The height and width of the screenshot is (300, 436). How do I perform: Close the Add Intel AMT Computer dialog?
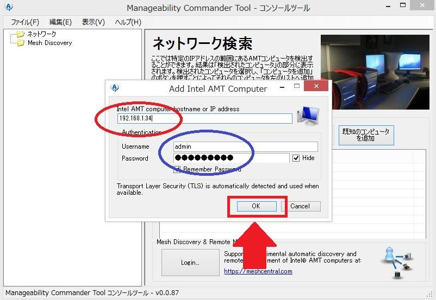coord(316,86)
